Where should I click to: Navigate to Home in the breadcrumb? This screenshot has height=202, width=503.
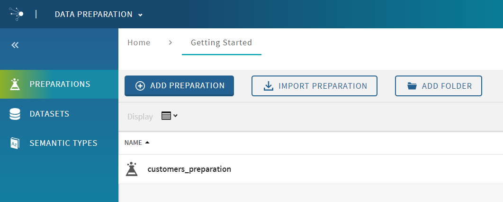coord(139,43)
